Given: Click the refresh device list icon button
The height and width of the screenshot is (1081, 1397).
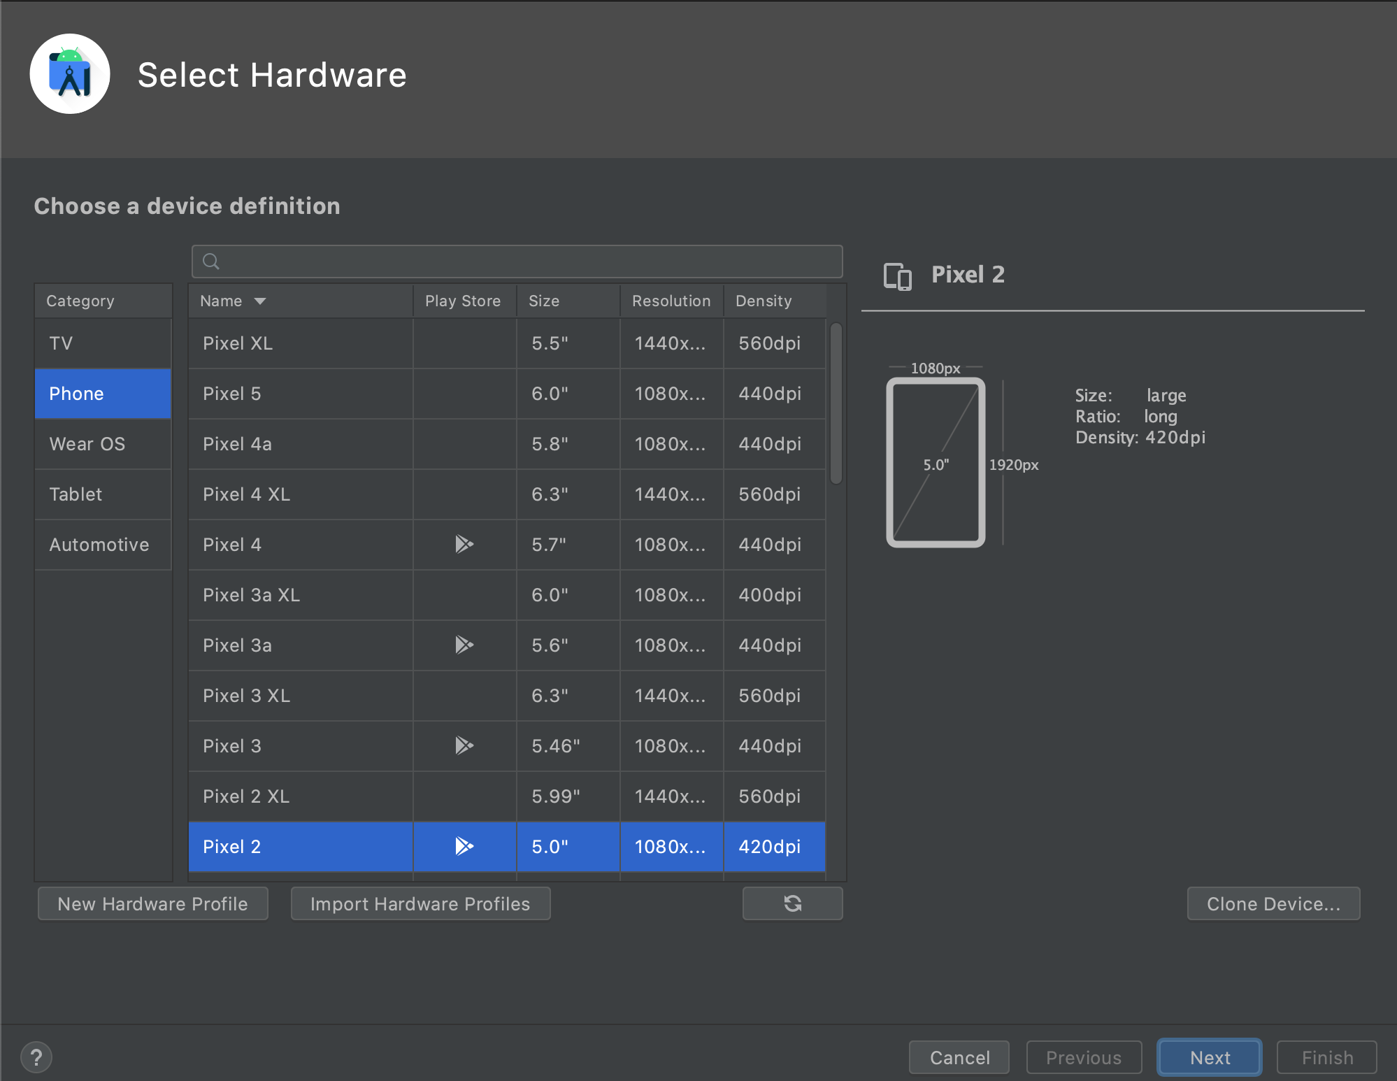Looking at the screenshot, I should 792,903.
